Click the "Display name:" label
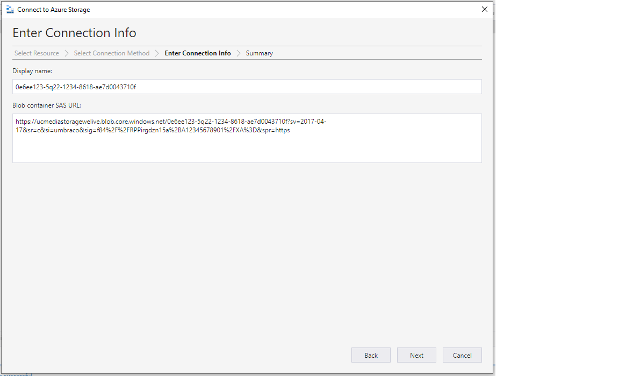Screen dimensions: 619x376 click(32, 71)
